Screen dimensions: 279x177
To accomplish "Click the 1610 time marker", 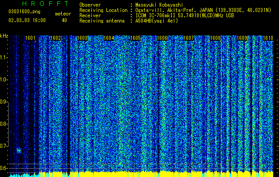I will (268, 38).
